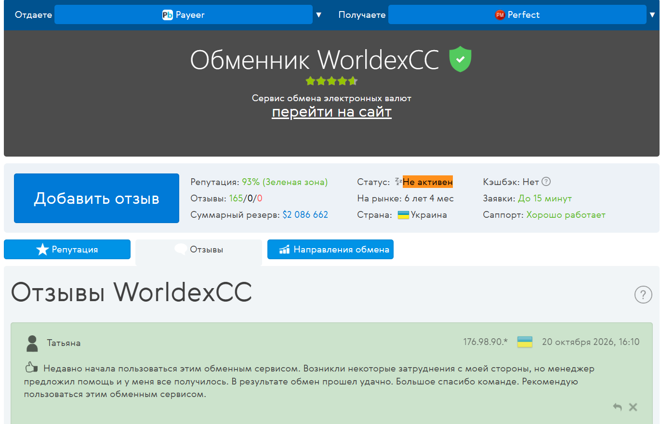Click the star icon on Репутация tab
This screenshot has width=661, height=424.
click(42, 250)
